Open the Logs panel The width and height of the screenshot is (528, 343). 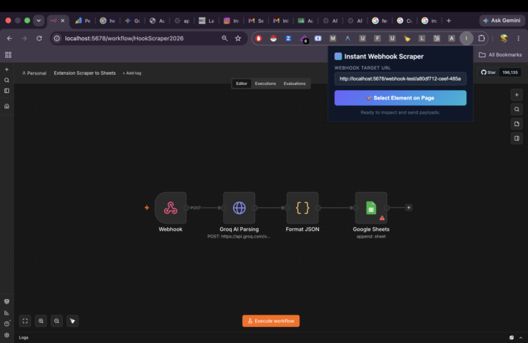23,338
